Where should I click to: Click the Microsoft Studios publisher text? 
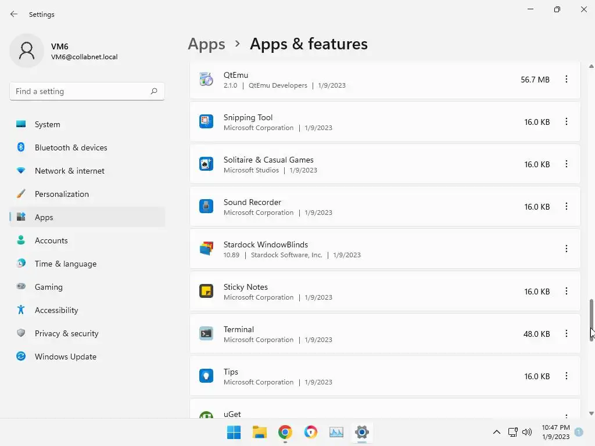251,170
